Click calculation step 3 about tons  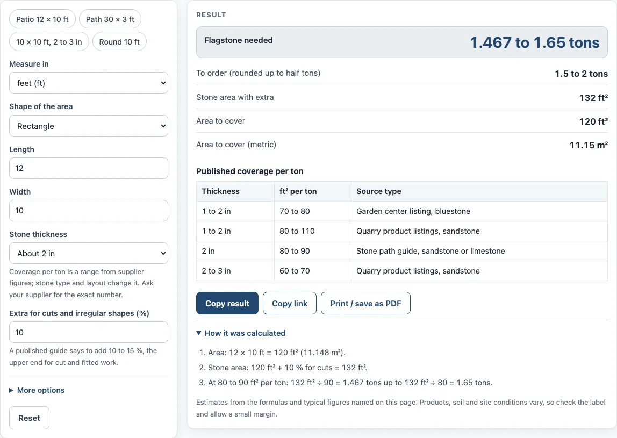350,383
